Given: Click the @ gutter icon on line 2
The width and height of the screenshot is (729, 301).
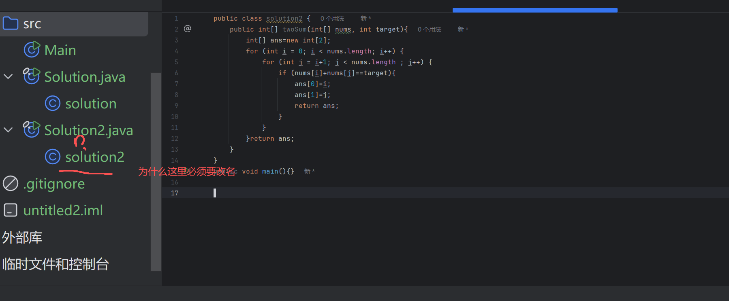Looking at the screenshot, I should (187, 28).
